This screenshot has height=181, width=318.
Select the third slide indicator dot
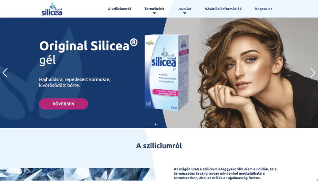pyautogui.click(x=163, y=124)
